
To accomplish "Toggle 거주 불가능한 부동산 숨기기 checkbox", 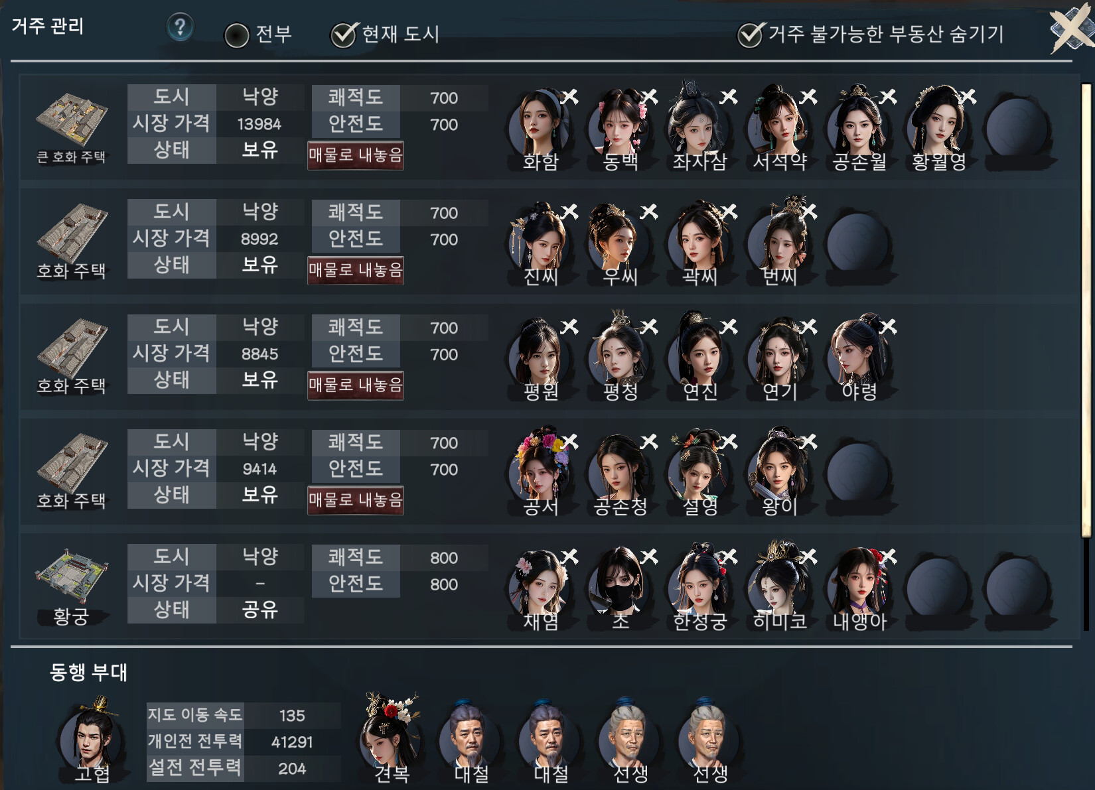I will pos(750,35).
